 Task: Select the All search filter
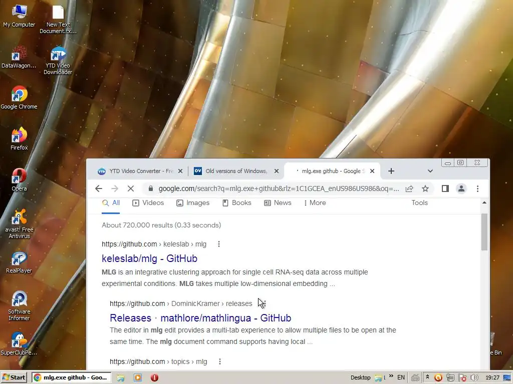coord(111,203)
